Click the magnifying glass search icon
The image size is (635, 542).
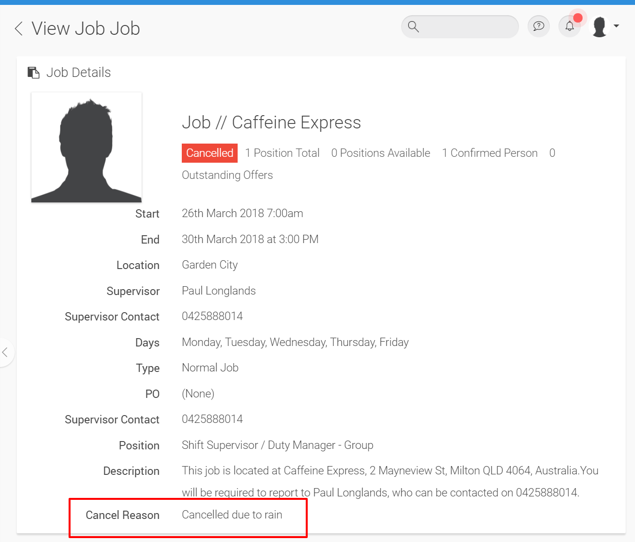[414, 27]
